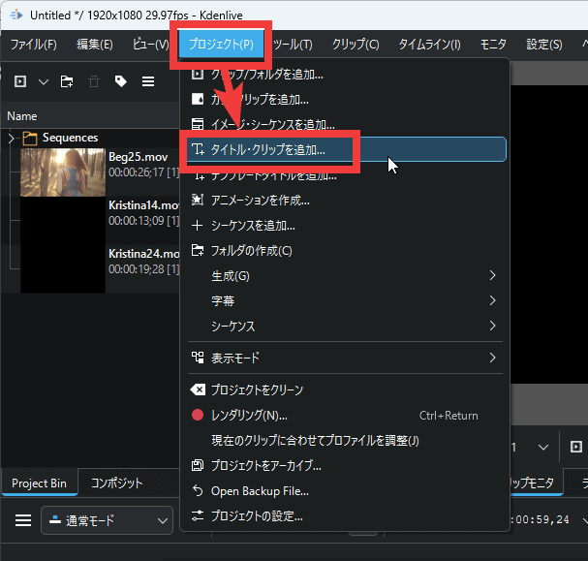588x561 pixels.
Task: Expand the Sequences folder in bin
Action: [x=11, y=139]
